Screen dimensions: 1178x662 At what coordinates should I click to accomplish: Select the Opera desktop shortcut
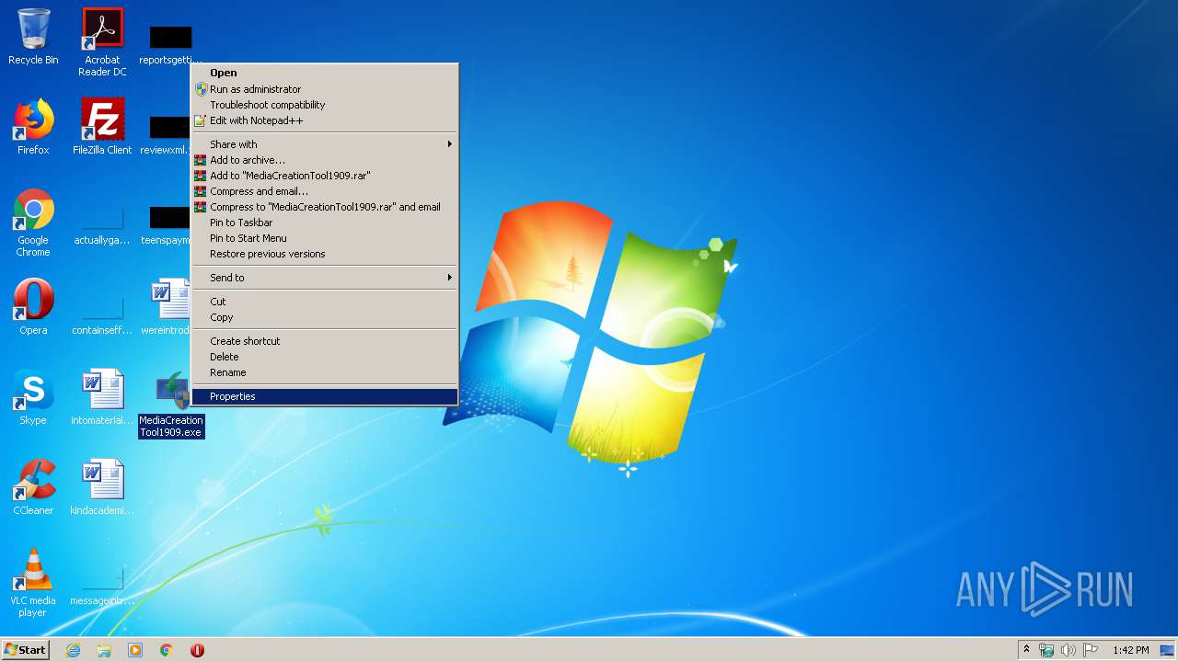click(33, 307)
